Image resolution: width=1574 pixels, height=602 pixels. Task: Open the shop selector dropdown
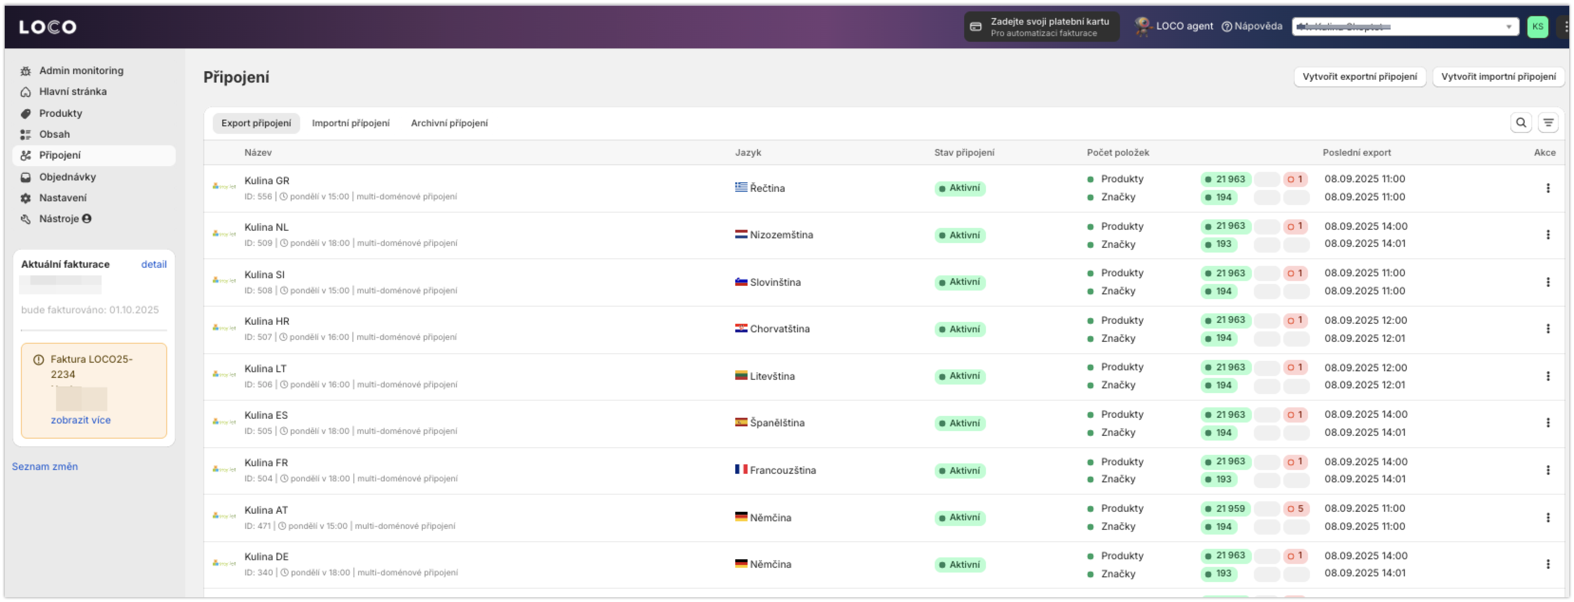1405,27
